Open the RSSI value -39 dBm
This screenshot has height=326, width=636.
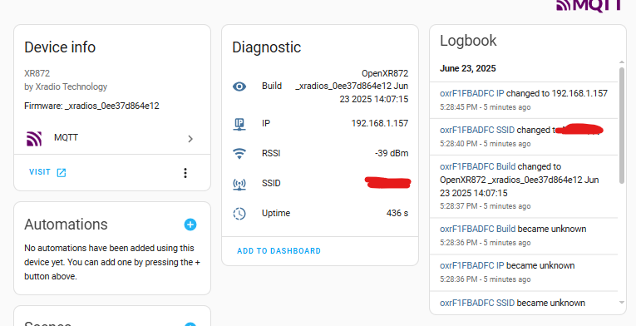(x=392, y=154)
